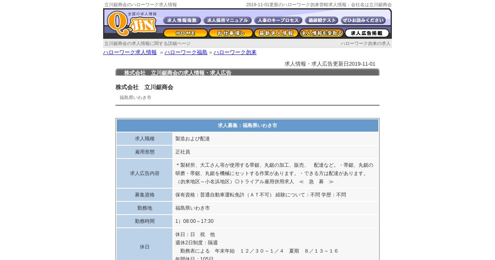Click 休日 label cell

point(144,247)
